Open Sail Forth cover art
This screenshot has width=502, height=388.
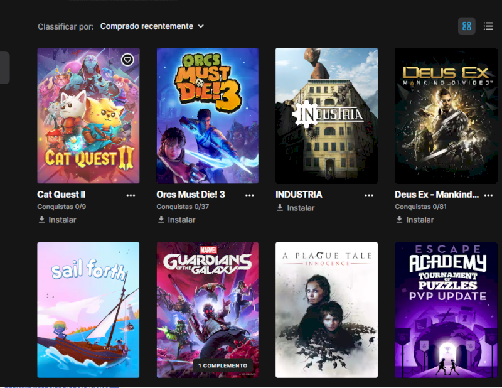(x=88, y=310)
